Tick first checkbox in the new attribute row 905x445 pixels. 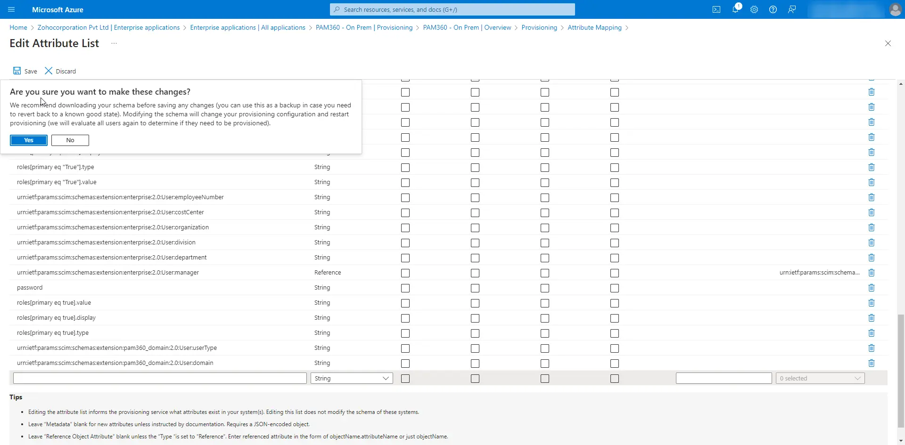[405, 379]
